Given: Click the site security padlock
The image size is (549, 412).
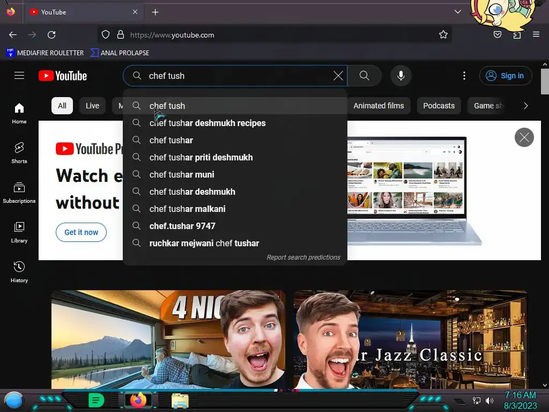Looking at the screenshot, I should [121, 35].
